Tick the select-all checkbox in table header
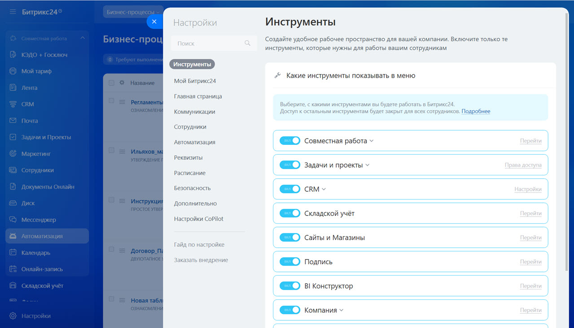The width and height of the screenshot is (574, 328). click(111, 83)
